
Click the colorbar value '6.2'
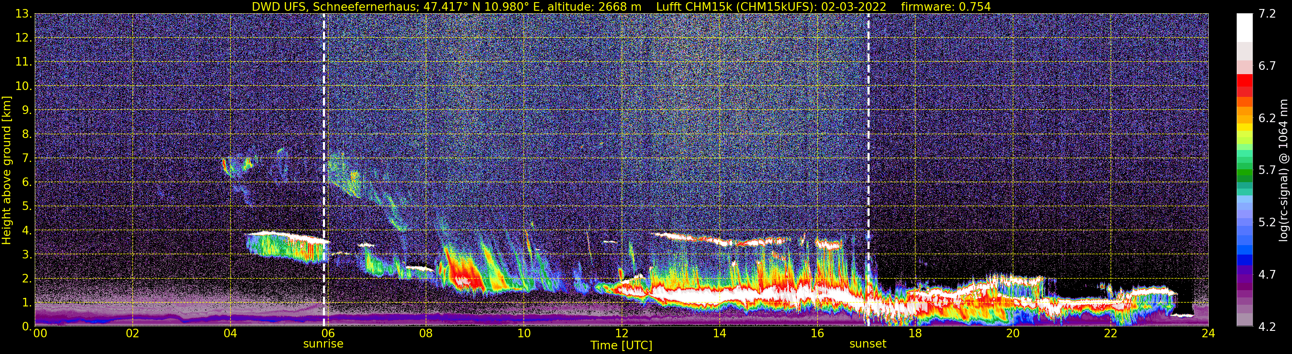1266,118
